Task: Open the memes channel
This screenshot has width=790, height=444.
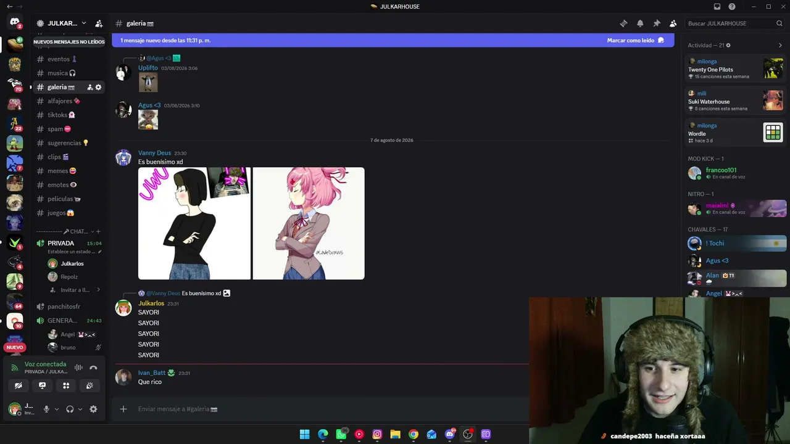Action: [x=68, y=171]
